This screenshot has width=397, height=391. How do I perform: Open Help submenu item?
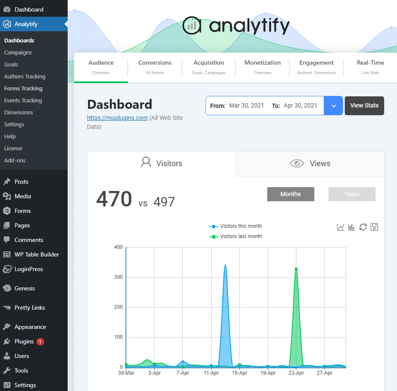(10, 137)
